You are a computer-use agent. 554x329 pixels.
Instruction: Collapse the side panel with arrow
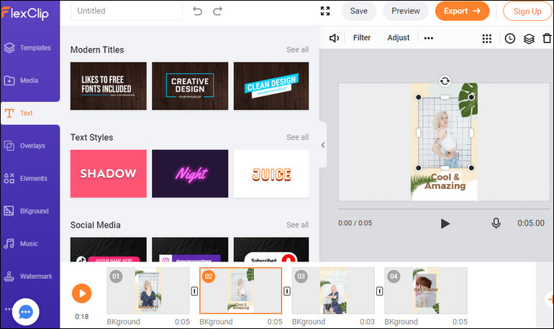(323, 145)
